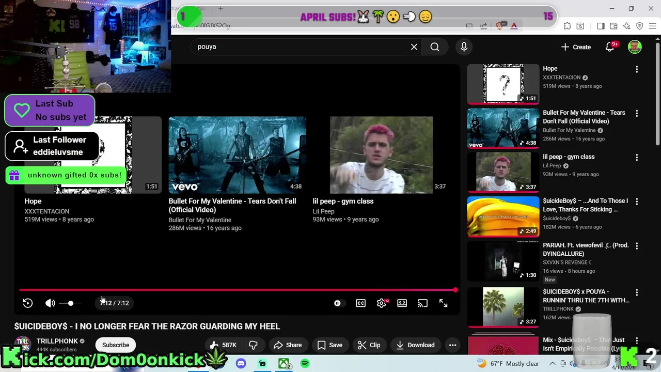661x372 pixels.
Task: Share the current video
Action: [x=288, y=345]
